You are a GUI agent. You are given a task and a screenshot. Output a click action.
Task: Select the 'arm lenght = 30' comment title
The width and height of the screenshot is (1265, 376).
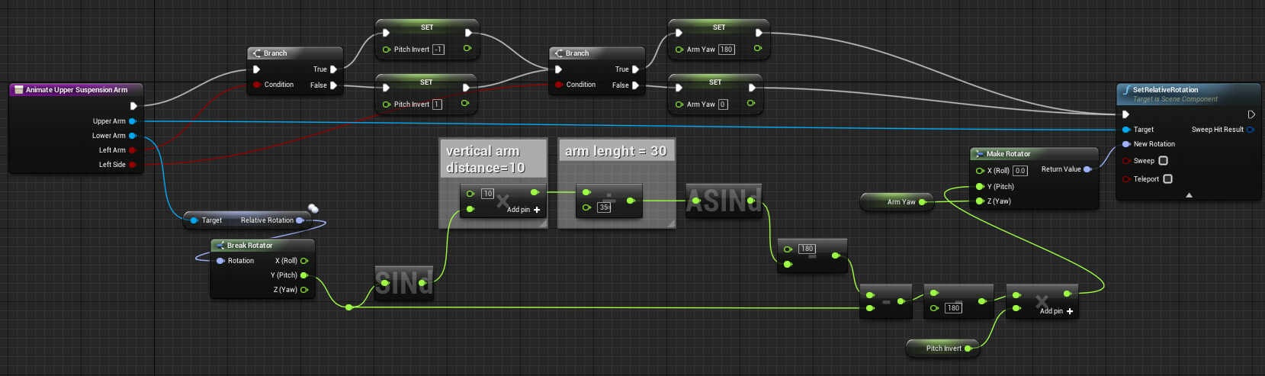coord(615,151)
